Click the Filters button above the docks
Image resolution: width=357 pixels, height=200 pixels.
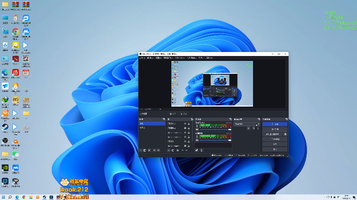(183, 114)
